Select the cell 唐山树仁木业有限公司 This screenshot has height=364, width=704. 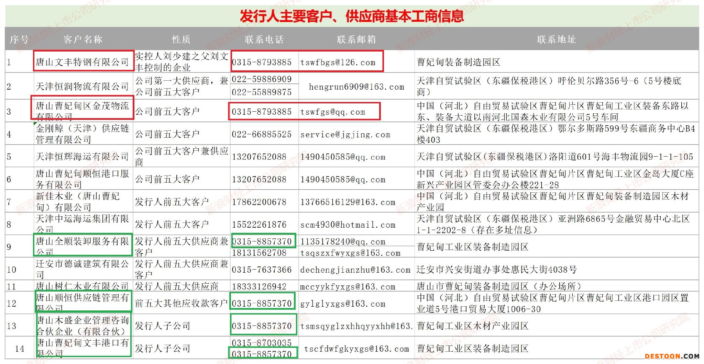click(82, 286)
